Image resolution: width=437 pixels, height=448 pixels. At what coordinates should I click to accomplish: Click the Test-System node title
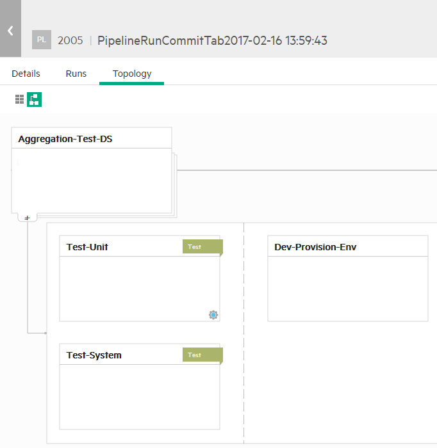pos(94,355)
